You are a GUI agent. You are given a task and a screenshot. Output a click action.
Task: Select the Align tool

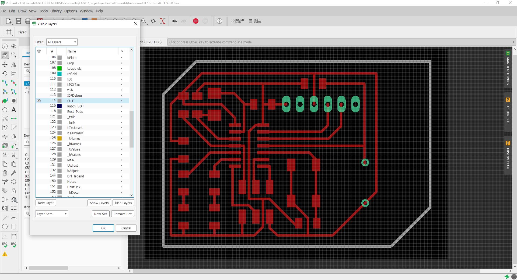(x=14, y=73)
